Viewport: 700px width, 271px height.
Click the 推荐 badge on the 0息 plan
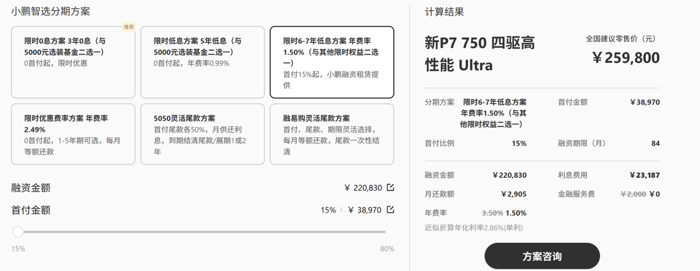point(128,27)
